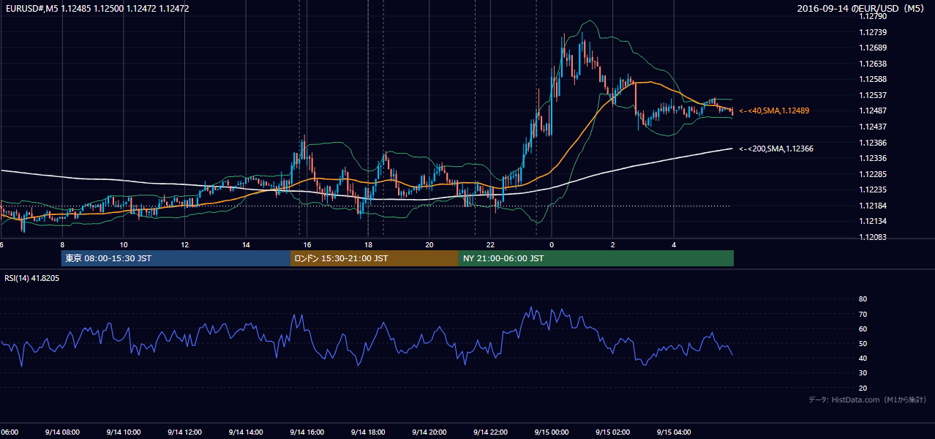The height and width of the screenshot is (439, 935).
Task: Click RSI scale value 60
Action: click(x=863, y=329)
